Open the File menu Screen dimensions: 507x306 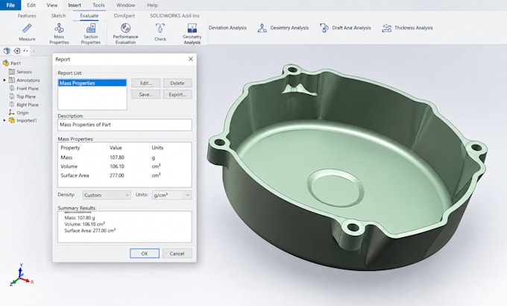click(10, 5)
